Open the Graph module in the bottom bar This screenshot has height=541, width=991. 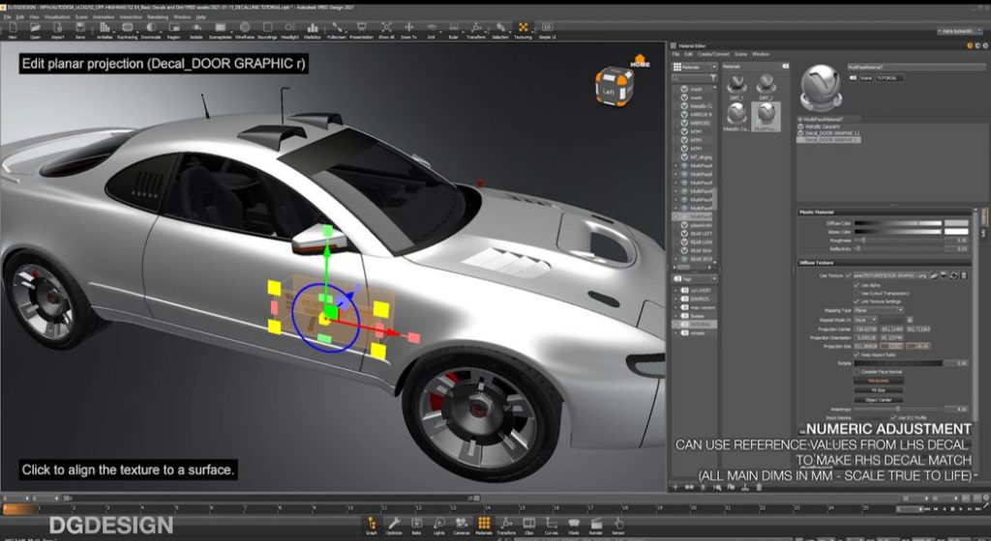click(371, 526)
